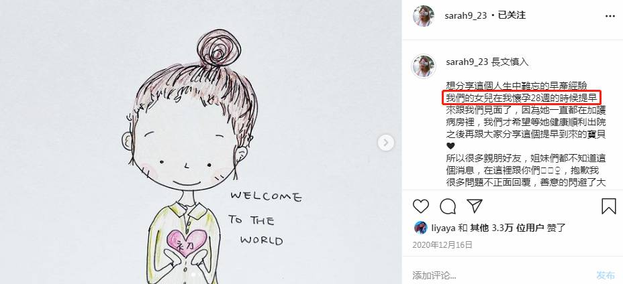
Task: Share post using paper plane icon
Action: click(475, 206)
